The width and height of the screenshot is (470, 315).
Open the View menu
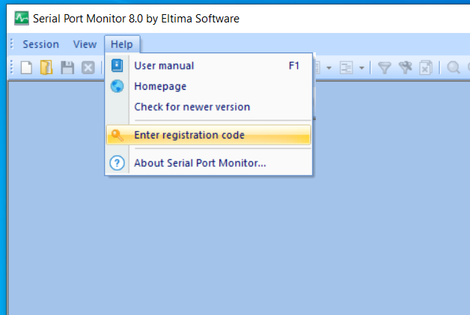coord(85,44)
